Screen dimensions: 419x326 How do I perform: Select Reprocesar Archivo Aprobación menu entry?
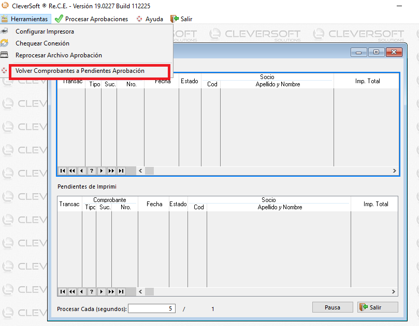(59, 55)
